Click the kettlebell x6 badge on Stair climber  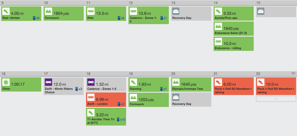[x=36, y=18]
